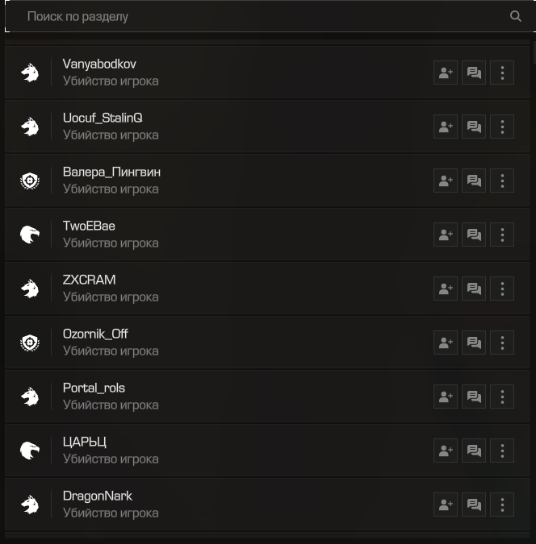Select the DragonNark player name
This screenshot has width=536, height=544.
[x=98, y=496]
